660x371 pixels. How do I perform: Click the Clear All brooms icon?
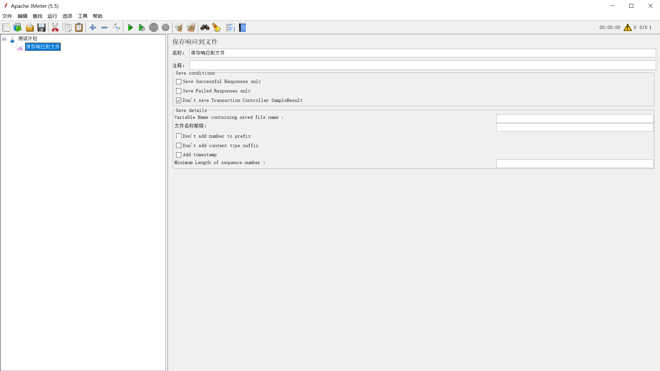(x=191, y=28)
